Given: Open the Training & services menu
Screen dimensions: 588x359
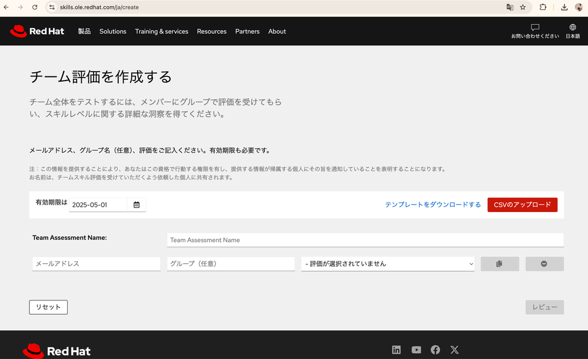Looking at the screenshot, I should 161,31.
